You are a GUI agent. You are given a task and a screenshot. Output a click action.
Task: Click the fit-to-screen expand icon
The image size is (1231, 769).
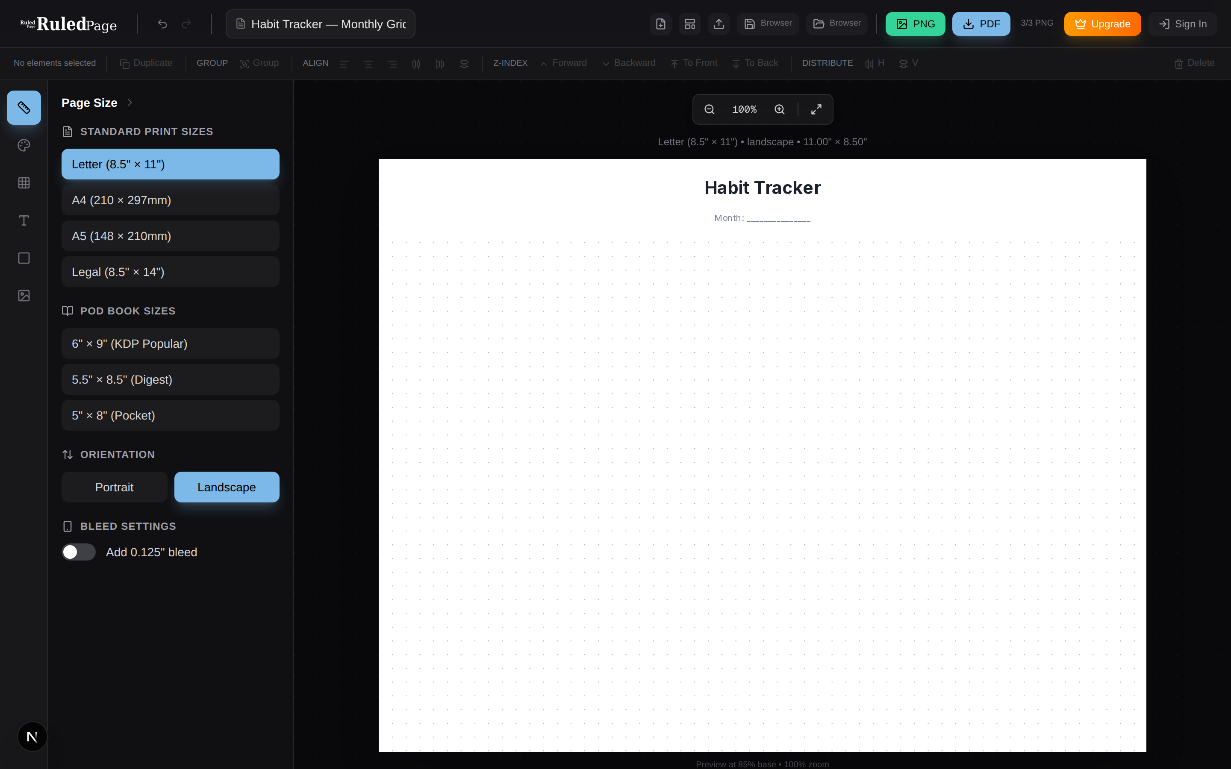[816, 109]
